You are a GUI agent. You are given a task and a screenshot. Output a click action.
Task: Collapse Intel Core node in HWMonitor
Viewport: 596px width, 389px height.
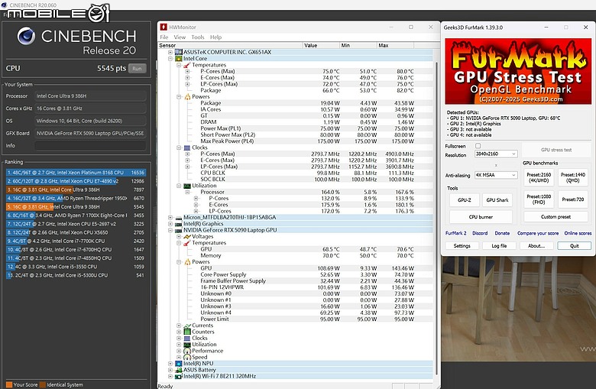[170, 59]
